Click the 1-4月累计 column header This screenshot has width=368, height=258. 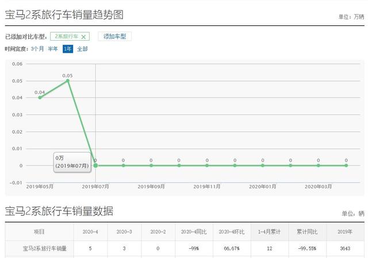270,232
